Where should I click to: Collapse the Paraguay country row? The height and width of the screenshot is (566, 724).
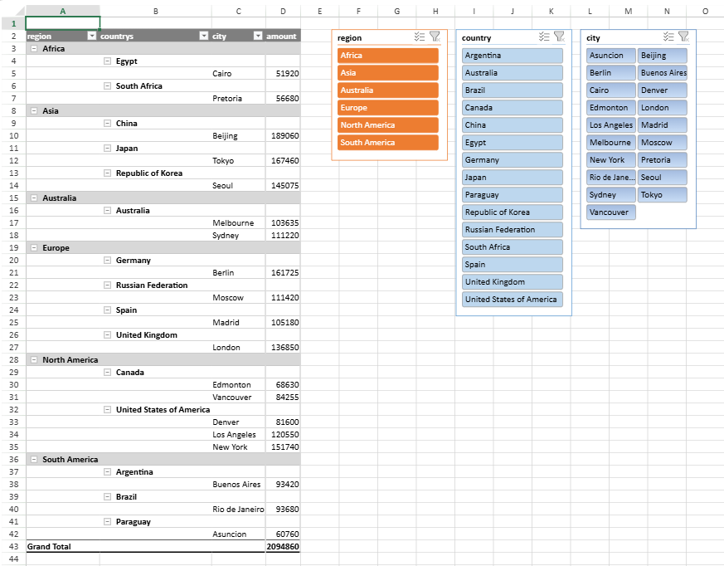coord(107,522)
